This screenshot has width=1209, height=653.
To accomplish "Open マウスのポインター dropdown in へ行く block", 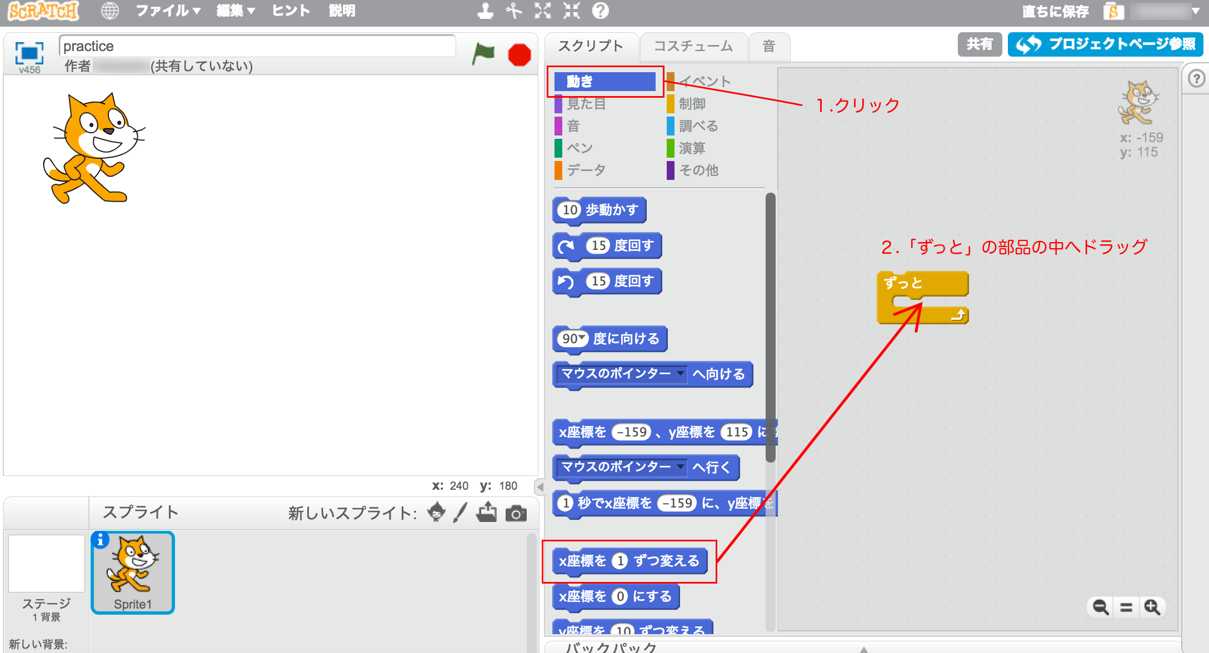I will coord(681,466).
